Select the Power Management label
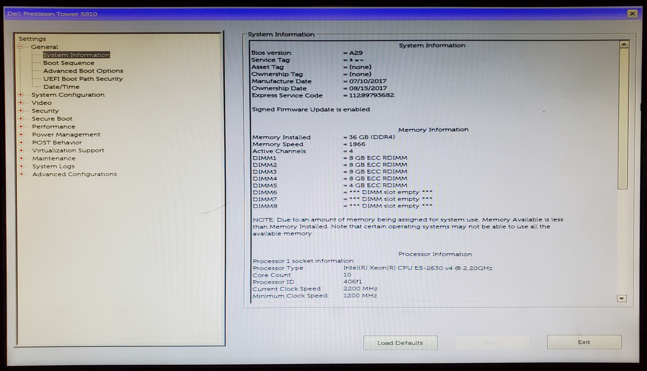 66,135
